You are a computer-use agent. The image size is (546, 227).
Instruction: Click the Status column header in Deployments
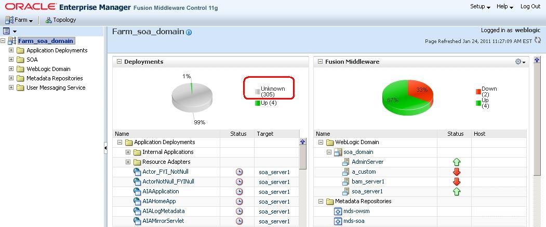click(238, 134)
